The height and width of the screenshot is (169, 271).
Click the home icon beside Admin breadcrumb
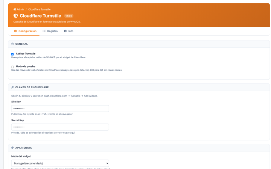pos(15,9)
